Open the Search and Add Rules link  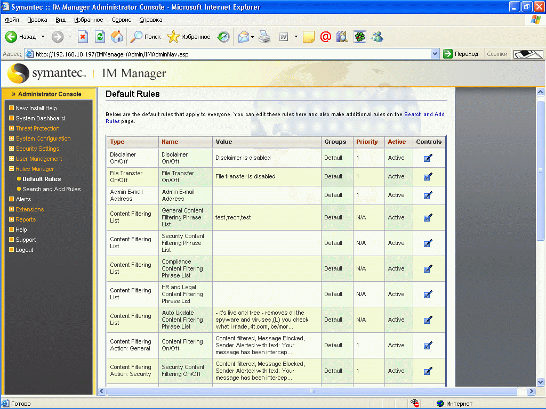(51, 189)
